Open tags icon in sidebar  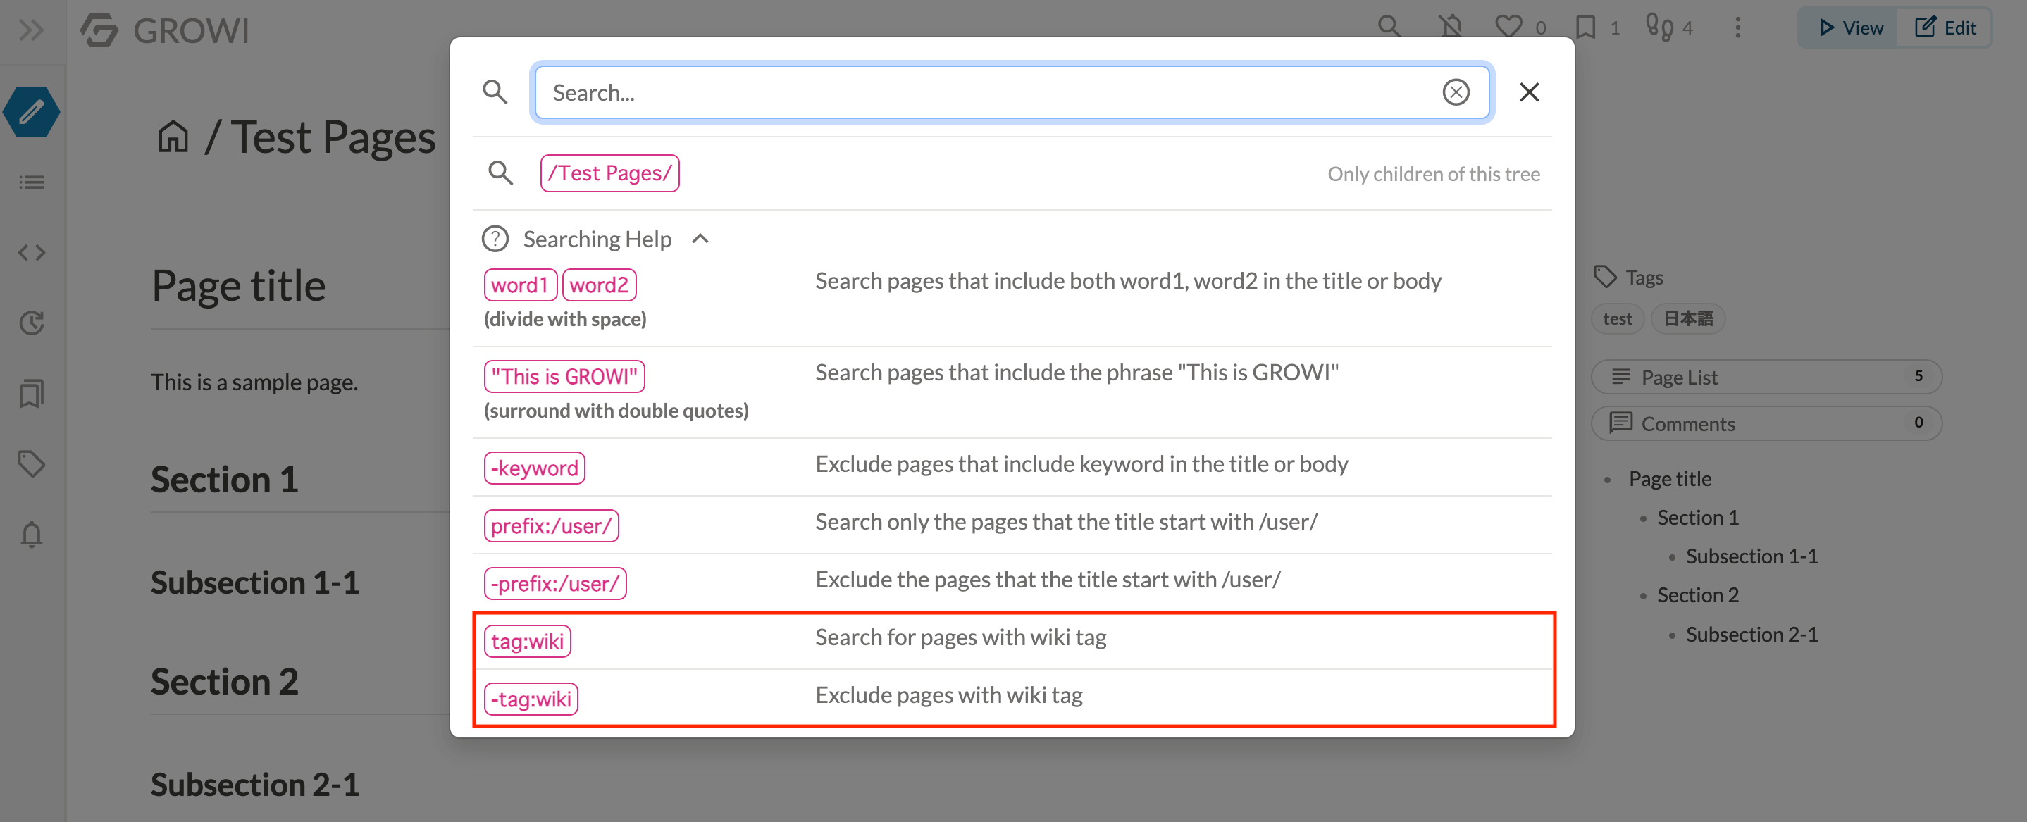click(x=32, y=463)
